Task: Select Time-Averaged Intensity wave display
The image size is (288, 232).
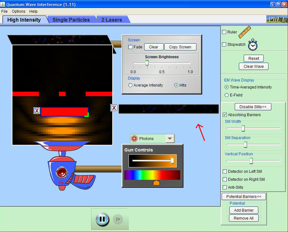Action: tap(227, 87)
